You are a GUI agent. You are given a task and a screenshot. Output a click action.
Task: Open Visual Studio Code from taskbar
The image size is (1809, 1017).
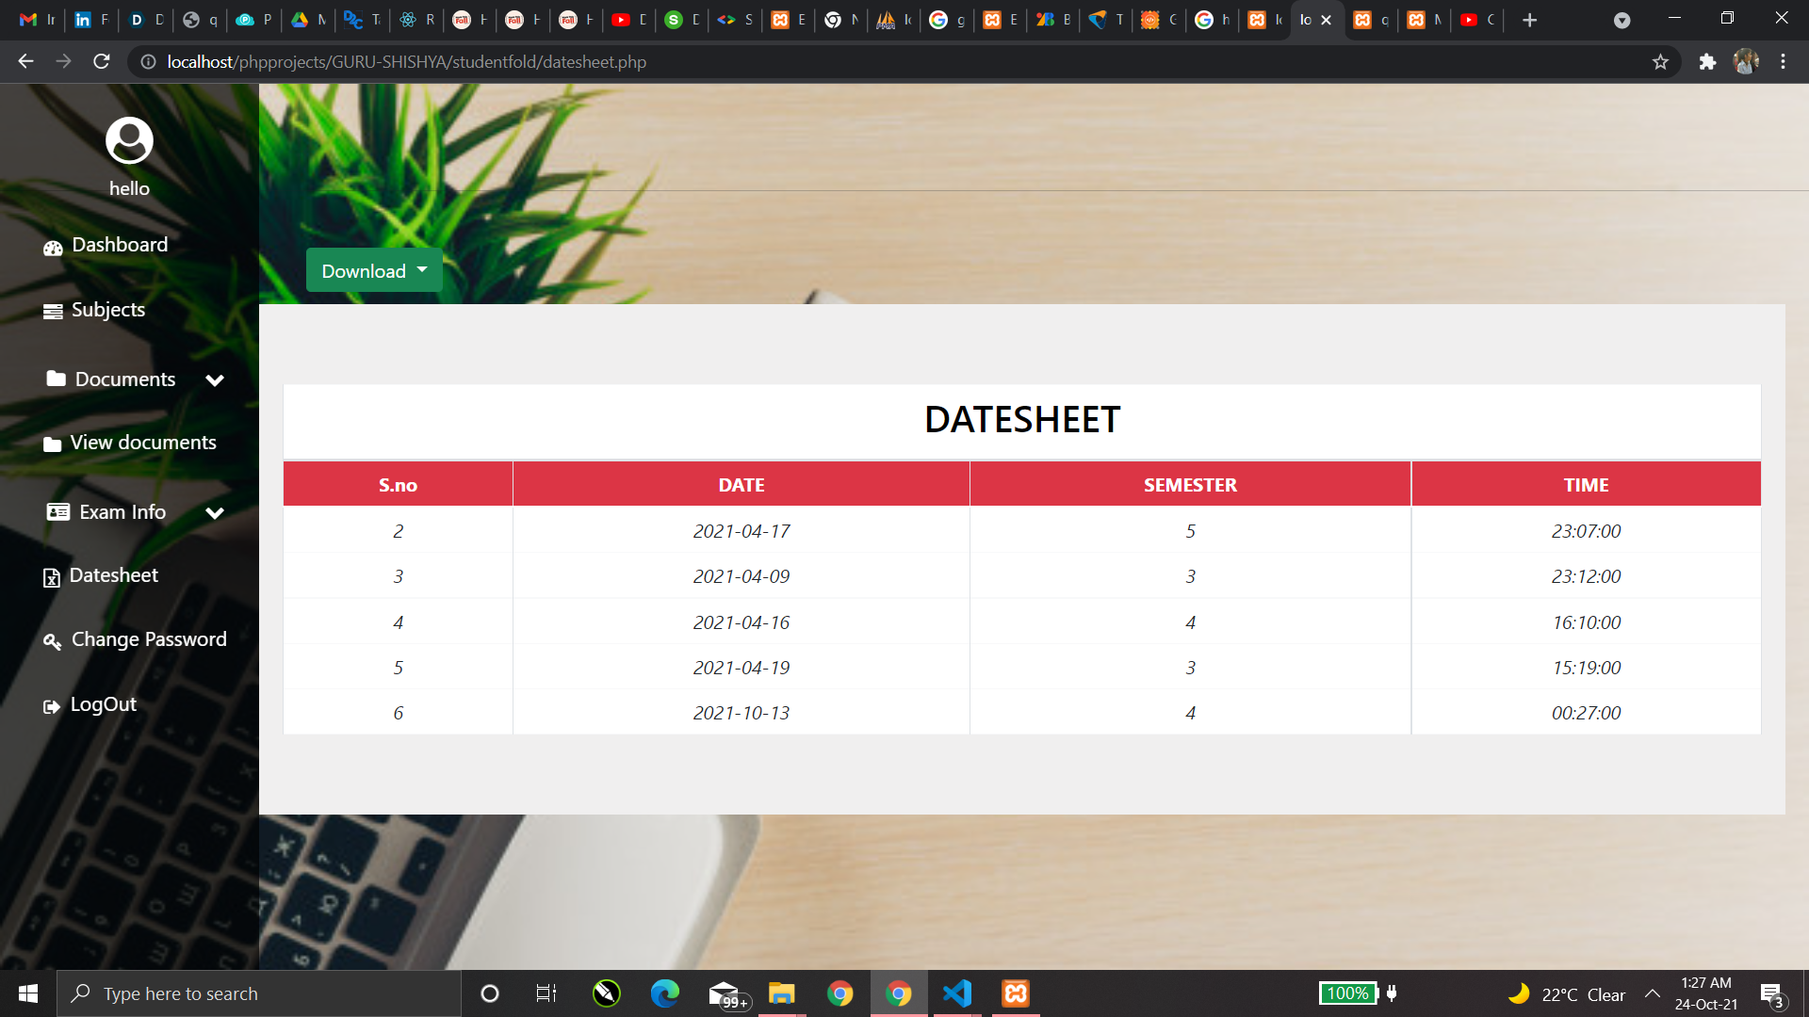tap(957, 993)
